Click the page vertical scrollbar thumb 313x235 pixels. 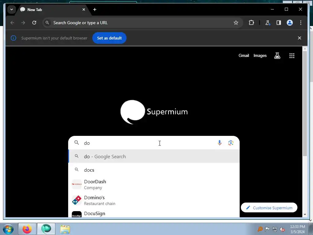point(305,104)
